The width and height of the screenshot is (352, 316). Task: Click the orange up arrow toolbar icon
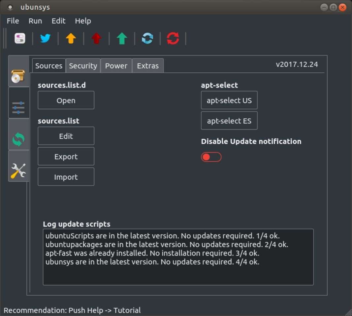pyautogui.click(x=71, y=39)
